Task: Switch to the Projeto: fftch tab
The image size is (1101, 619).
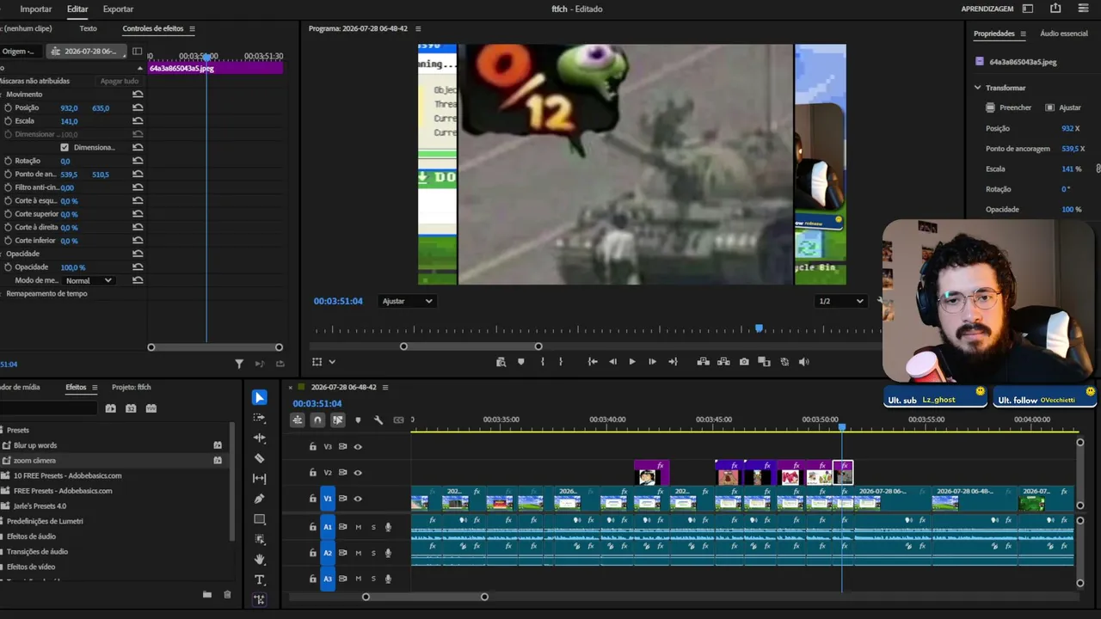Action: 132,388
